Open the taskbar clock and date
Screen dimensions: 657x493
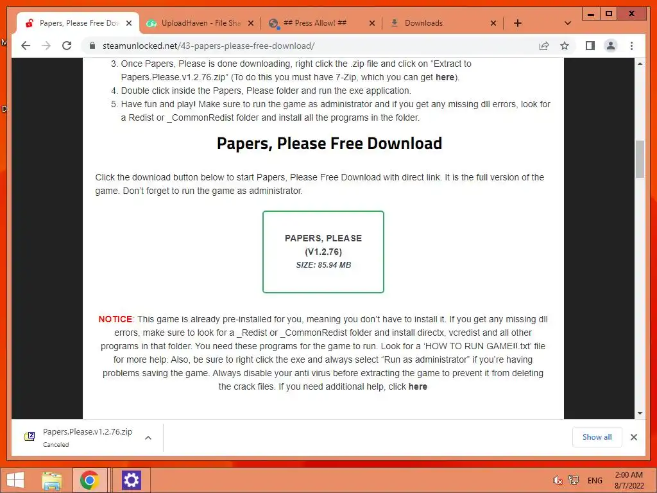[x=629, y=480]
